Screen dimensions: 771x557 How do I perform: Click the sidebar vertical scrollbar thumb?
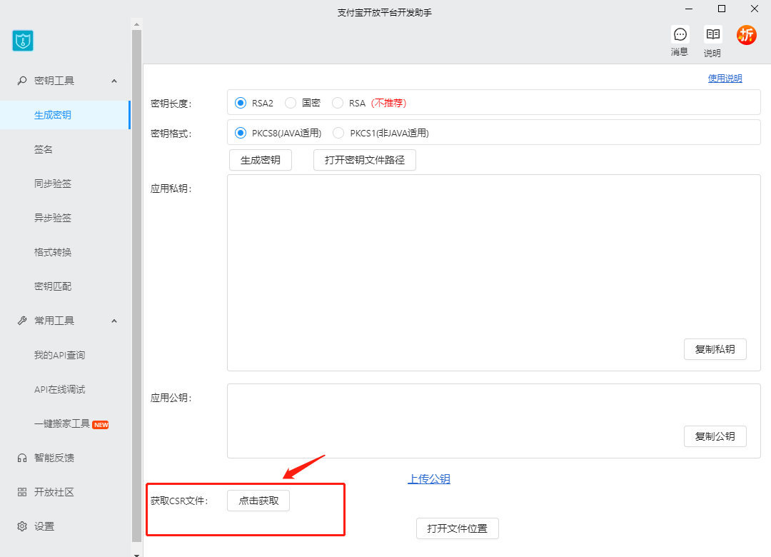(x=136, y=286)
